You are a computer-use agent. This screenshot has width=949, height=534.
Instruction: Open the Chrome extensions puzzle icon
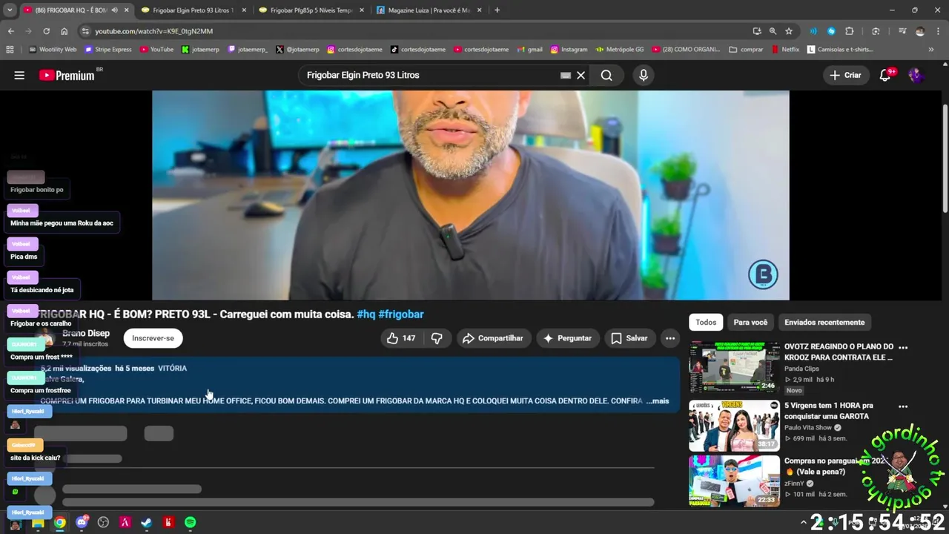coord(850,31)
